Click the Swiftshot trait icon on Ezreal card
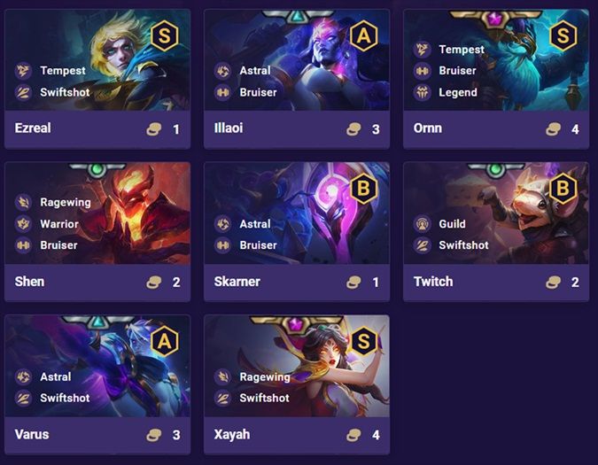The width and height of the screenshot is (598, 465). [x=23, y=92]
